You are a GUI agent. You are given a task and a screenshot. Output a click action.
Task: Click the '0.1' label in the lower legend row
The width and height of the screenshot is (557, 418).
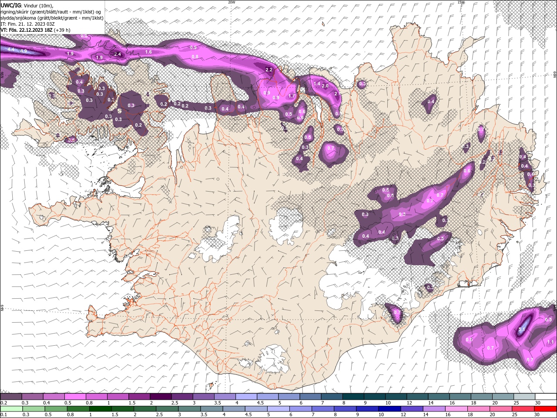(x=4, y=415)
